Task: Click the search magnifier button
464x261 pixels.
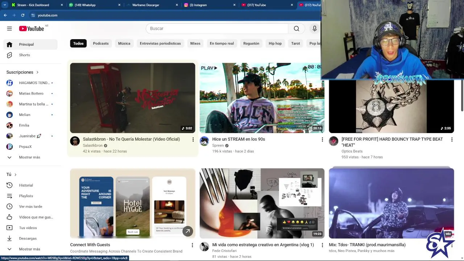Action: pyautogui.click(x=297, y=29)
